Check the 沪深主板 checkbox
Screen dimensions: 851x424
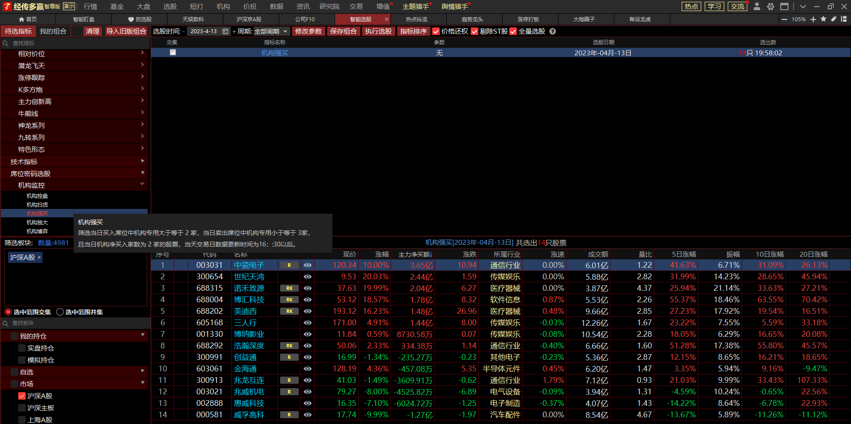22,408
